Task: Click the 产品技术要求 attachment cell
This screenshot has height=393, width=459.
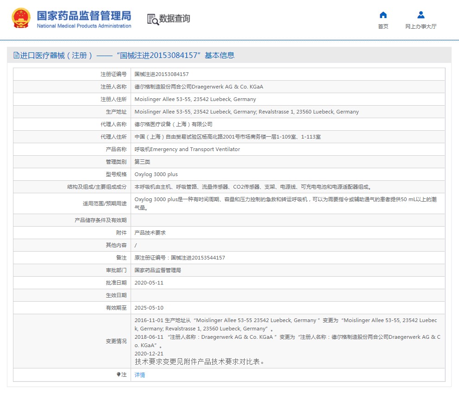Action: pyautogui.click(x=150, y=233)
